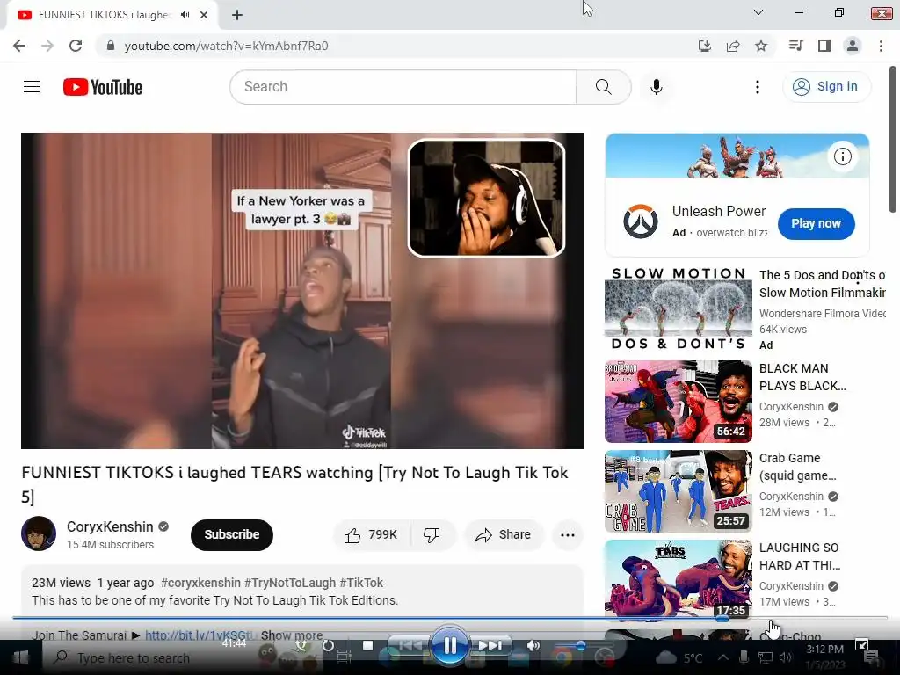This screenshot has width=900, height=675.
Task: Dislike the video with thumbs-down
Action: click(432, 535)
